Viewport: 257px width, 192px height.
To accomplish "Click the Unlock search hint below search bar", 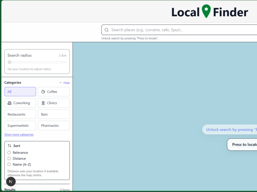I will point(130,38).
